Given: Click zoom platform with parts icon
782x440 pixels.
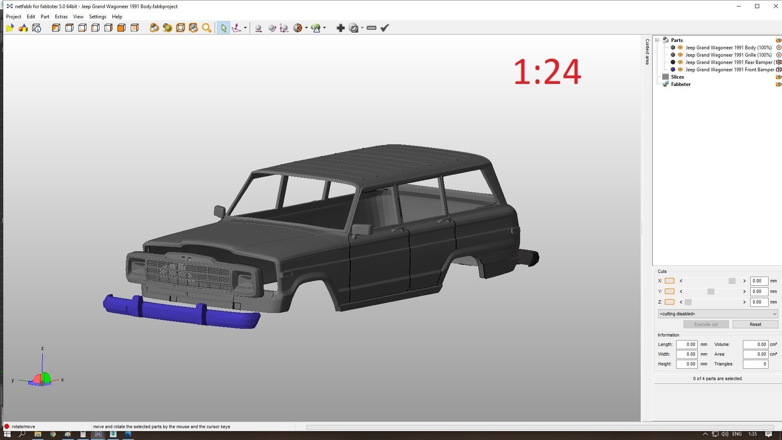Looking at the screenshot, I should [193, 28].
